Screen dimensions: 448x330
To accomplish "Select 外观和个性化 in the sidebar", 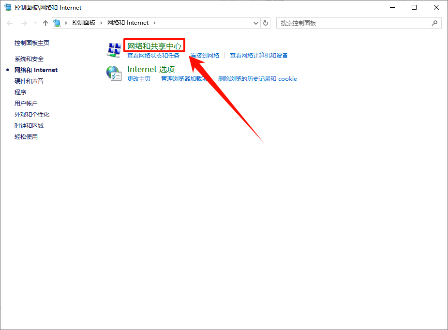I will pyautogui.click(x=32, y=115).
